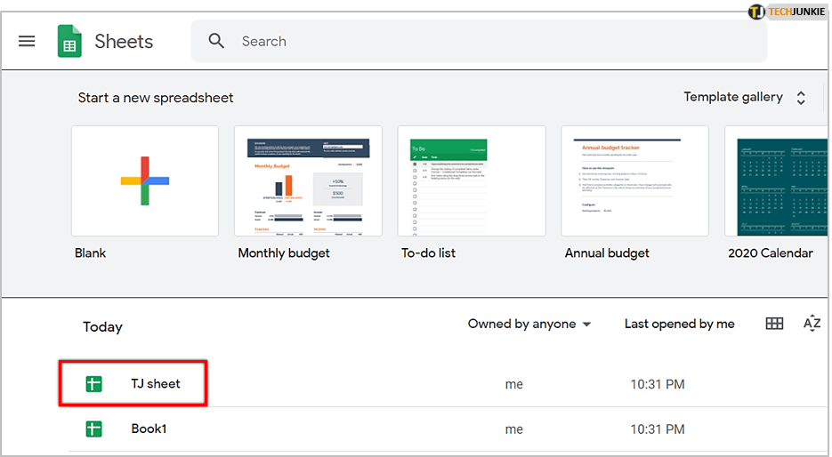Pick the Annual budget template

(x=634, y=181)
